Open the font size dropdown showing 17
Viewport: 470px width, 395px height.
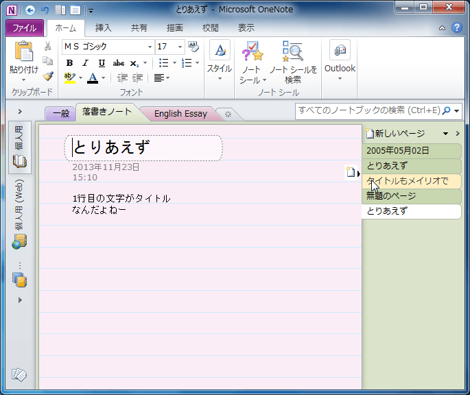pyautogui.click(x=180, y=47)
